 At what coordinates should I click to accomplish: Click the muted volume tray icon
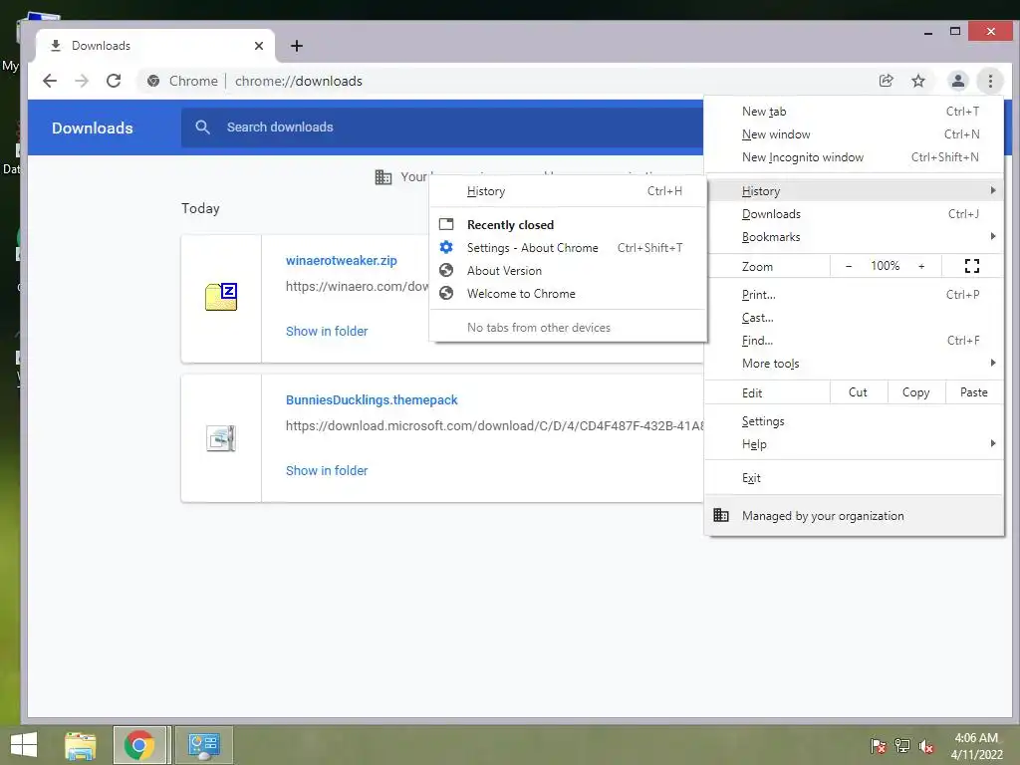pos(926,746)
